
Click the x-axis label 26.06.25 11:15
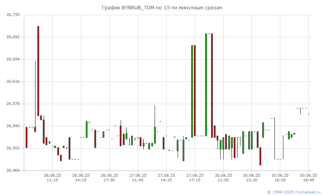click(x=52, y=178)
